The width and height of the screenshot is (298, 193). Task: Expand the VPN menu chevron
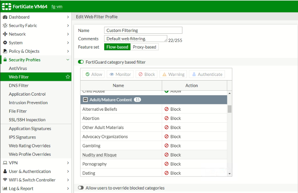[68, 163]
